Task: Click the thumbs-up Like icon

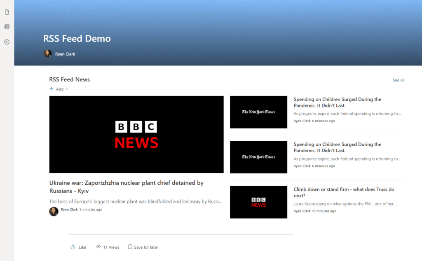Action: [73, 247]
